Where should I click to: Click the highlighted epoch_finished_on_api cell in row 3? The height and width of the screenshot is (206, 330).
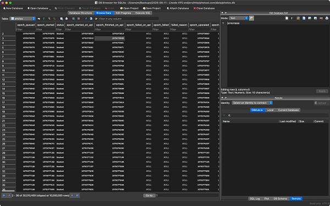coord(109,38)
